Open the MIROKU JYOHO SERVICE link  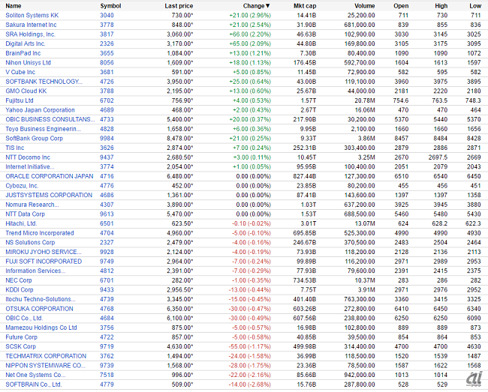click(x=44, y=253)
